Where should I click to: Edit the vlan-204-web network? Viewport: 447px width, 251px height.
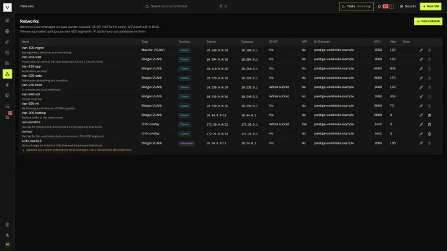click(x=421, y=59)
